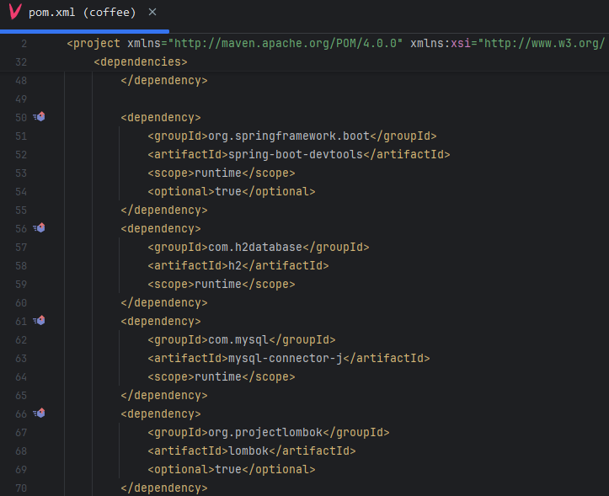The image size is (609, 496).
Task: Click opening dependency tag on line 66
Action: tap(161, 414)
